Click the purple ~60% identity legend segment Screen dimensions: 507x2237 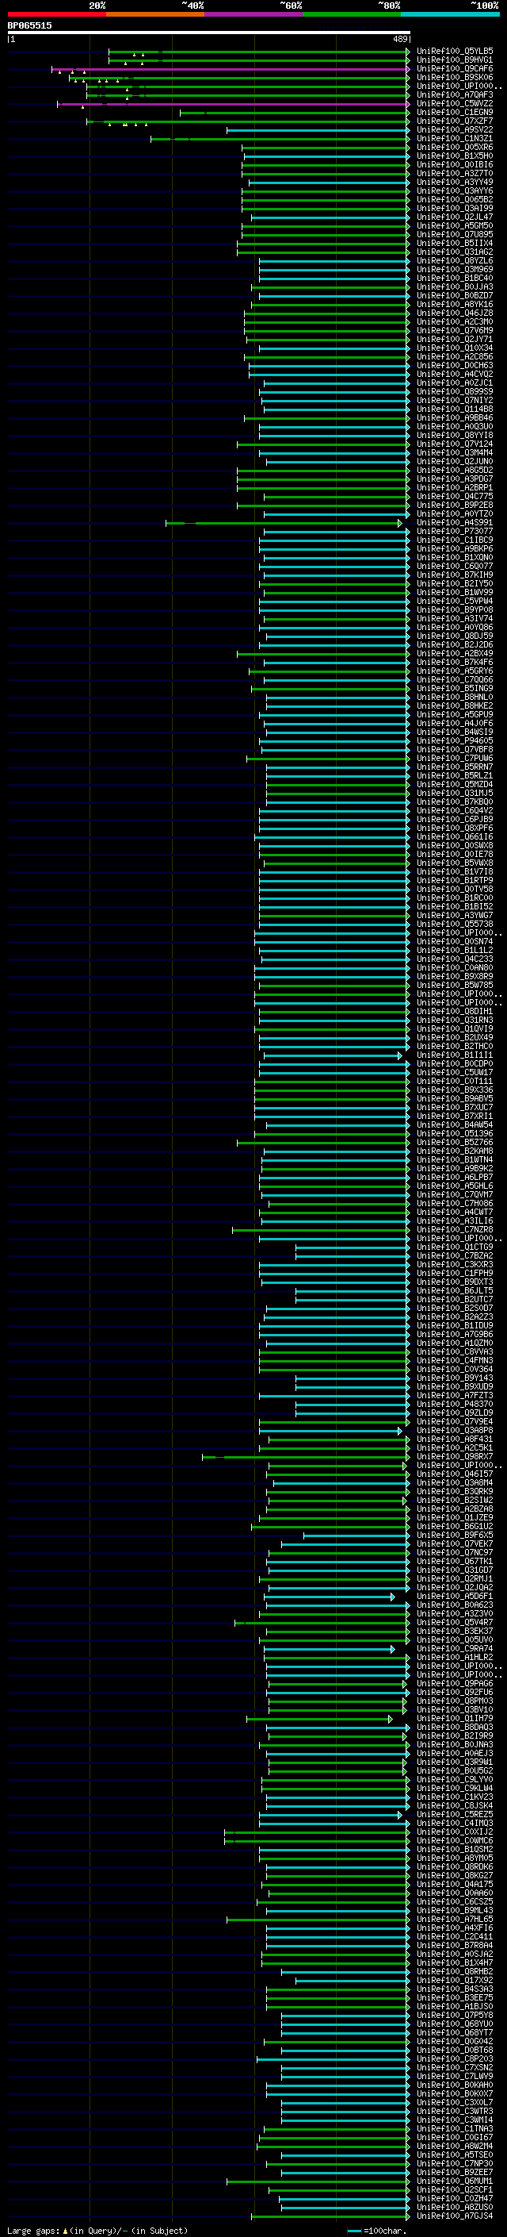click(254, 14)
